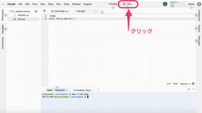Viewport: 202px width, 113px height.
Task: Close the console panel
Action: (193, 89)
